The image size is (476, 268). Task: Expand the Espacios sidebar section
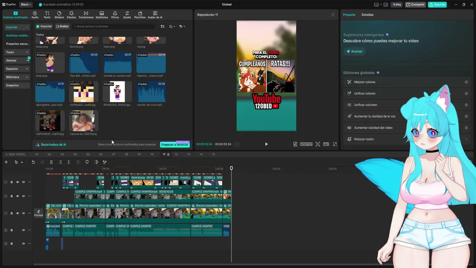click(27, 69)
